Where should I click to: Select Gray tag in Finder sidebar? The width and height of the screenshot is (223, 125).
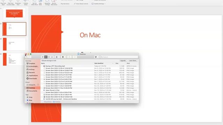[30, 97]
